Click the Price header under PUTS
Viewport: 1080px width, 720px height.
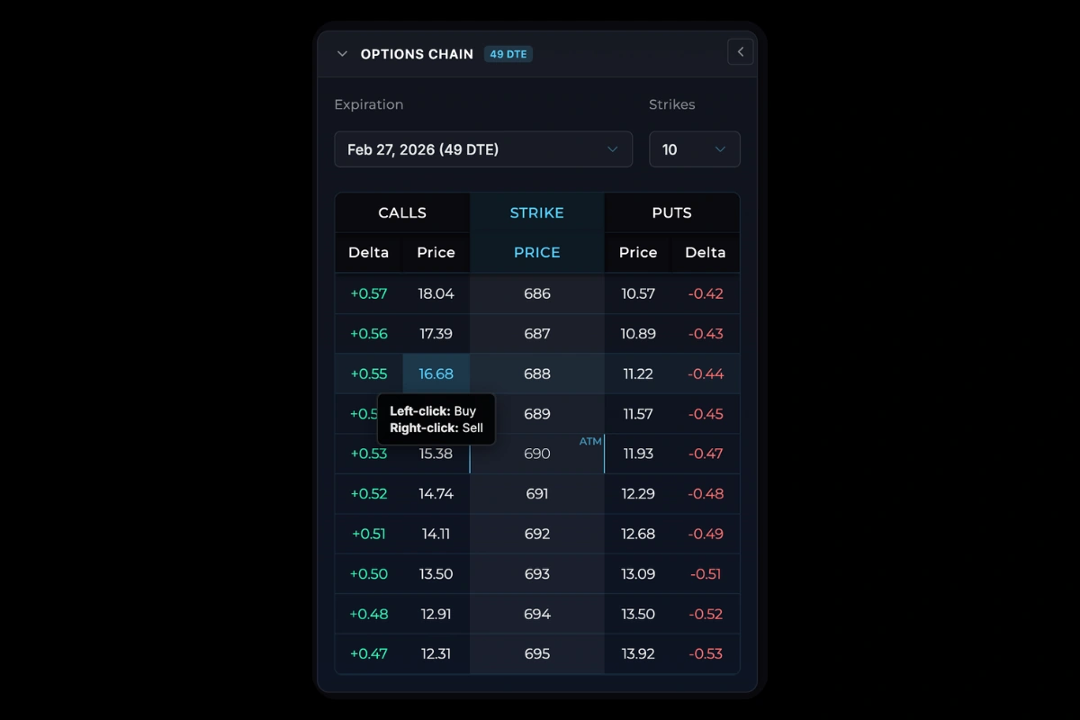coord(637,253)
